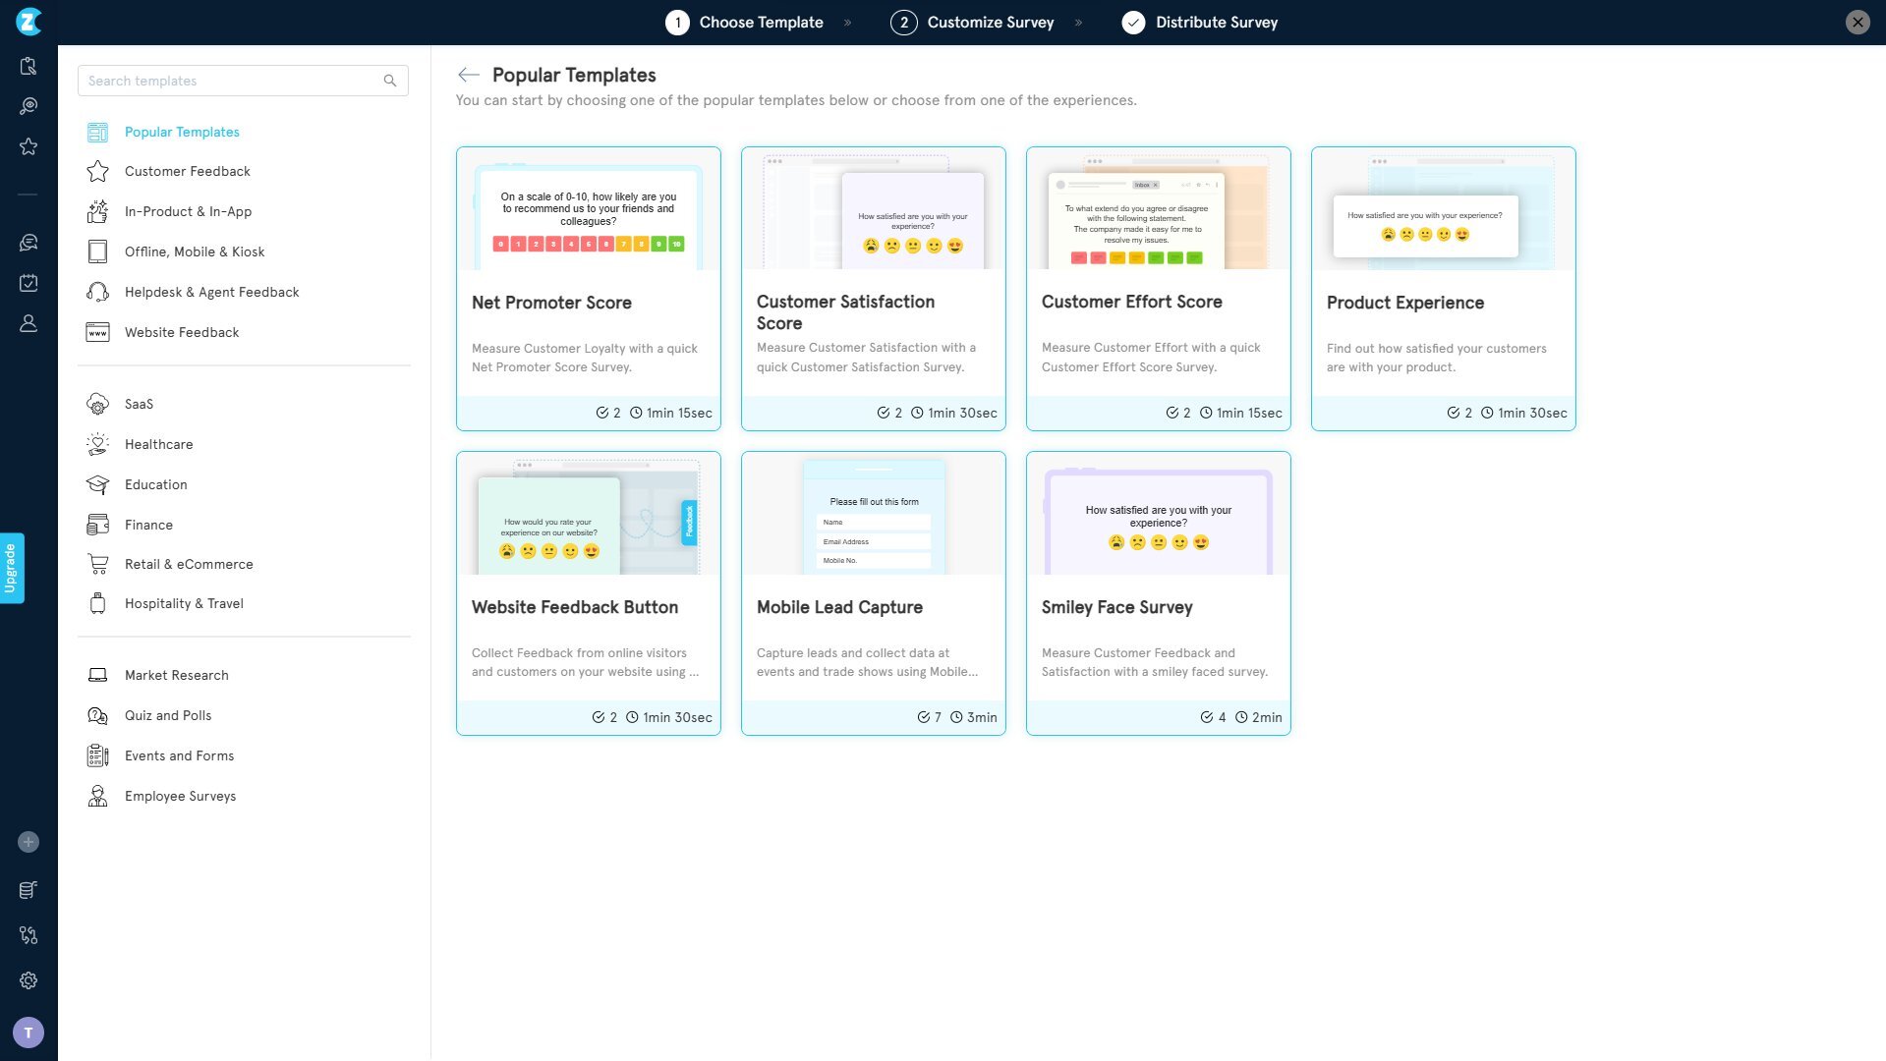Go to Choose Template step
The image size is (1886, 1061).
(x=744, y=22)
